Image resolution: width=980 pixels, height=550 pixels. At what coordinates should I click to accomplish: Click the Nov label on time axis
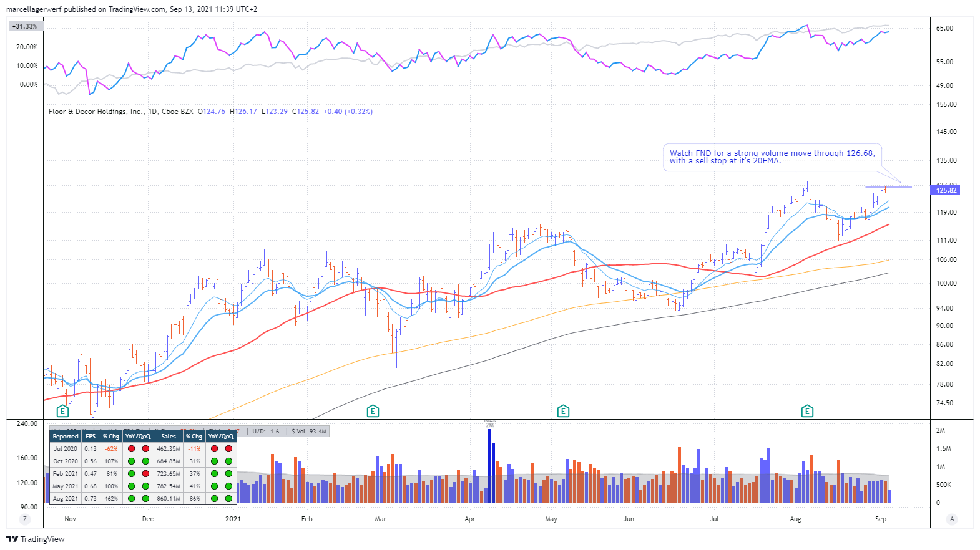(x=71, y=519)
